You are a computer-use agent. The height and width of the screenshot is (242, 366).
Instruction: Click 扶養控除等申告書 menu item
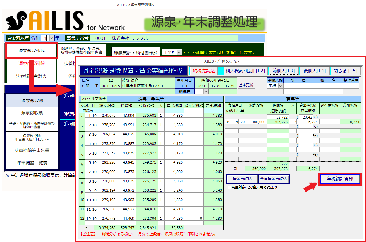click(32, 150)
